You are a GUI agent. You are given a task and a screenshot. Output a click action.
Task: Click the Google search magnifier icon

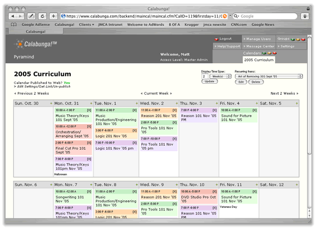click(x=236, y=16)
